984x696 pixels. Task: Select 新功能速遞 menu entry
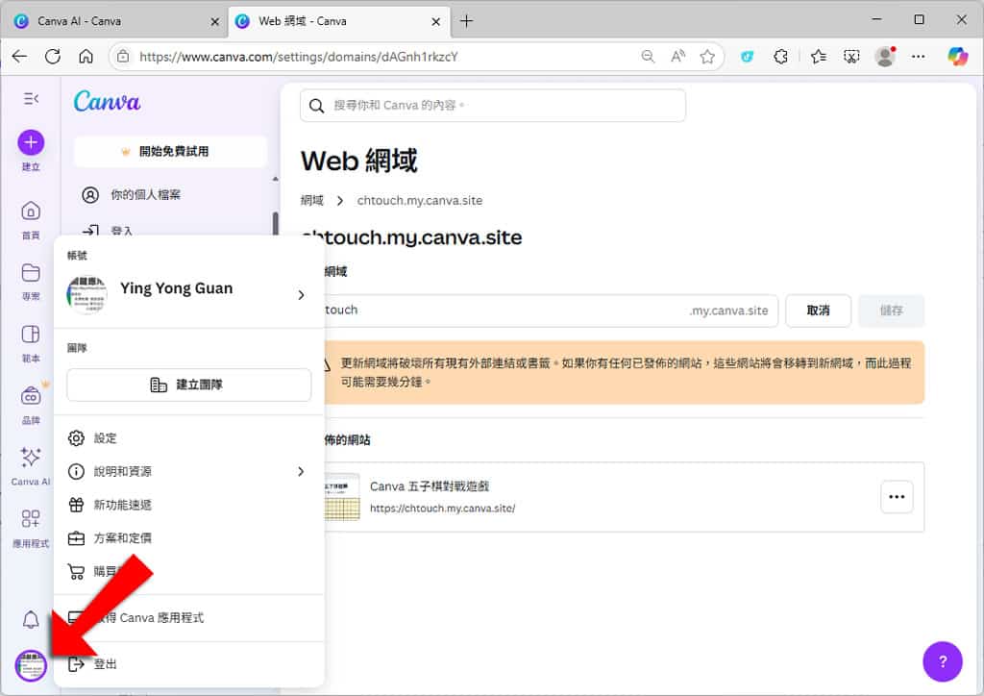[x=188, y=505]
